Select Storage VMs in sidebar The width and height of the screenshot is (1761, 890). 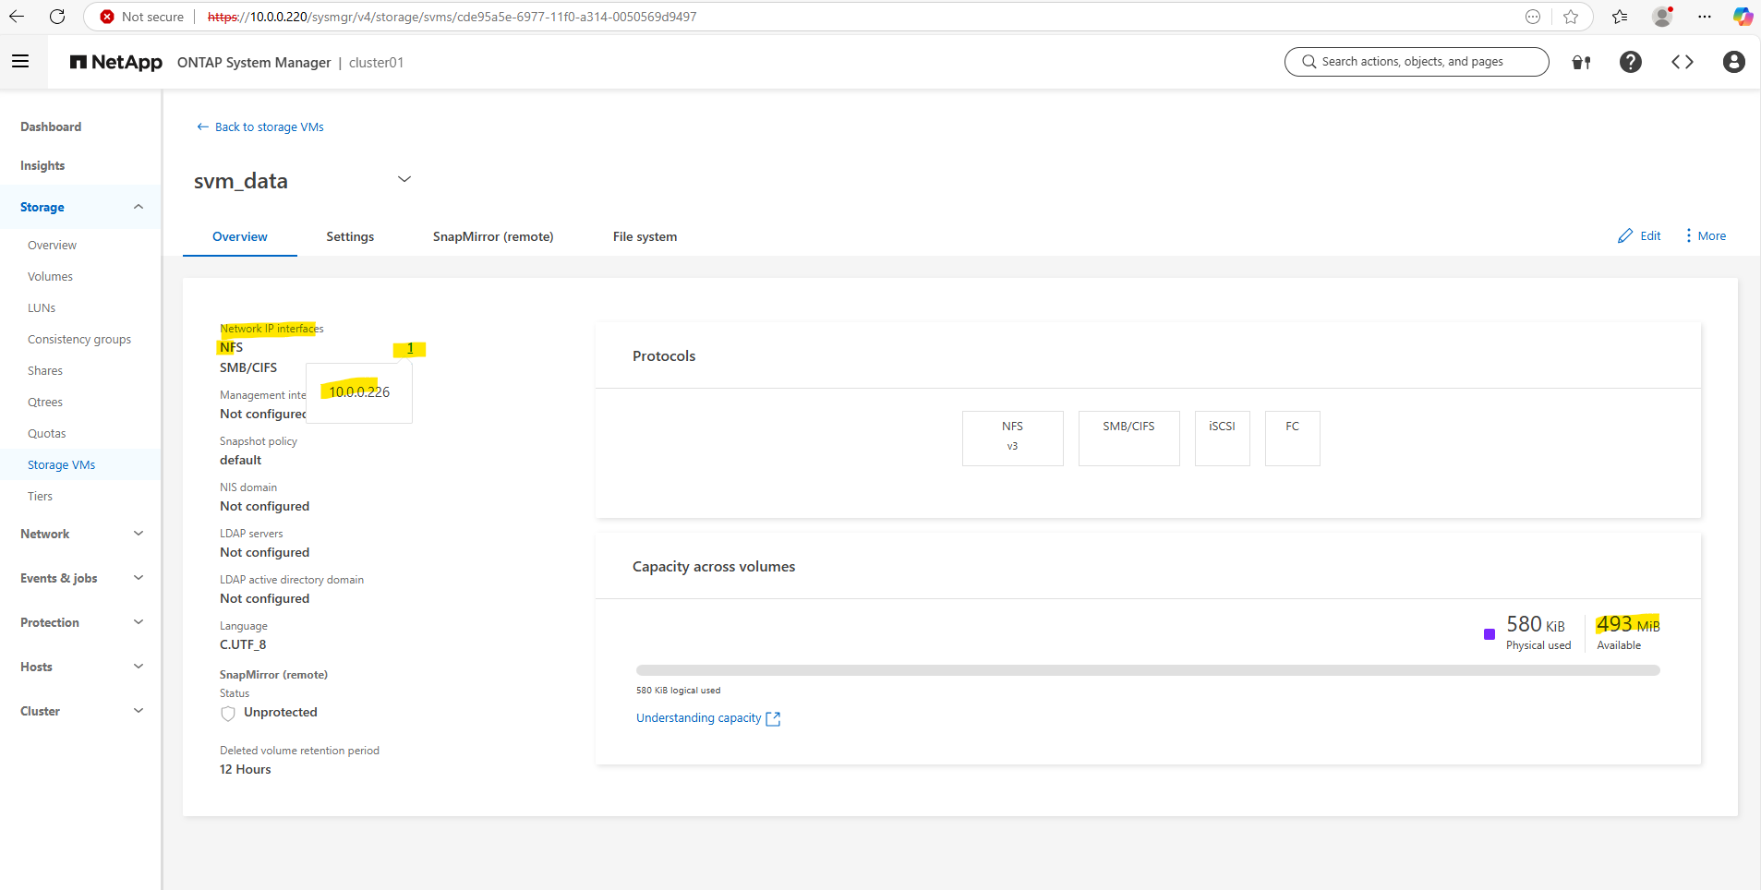click(x=61, y=465)
